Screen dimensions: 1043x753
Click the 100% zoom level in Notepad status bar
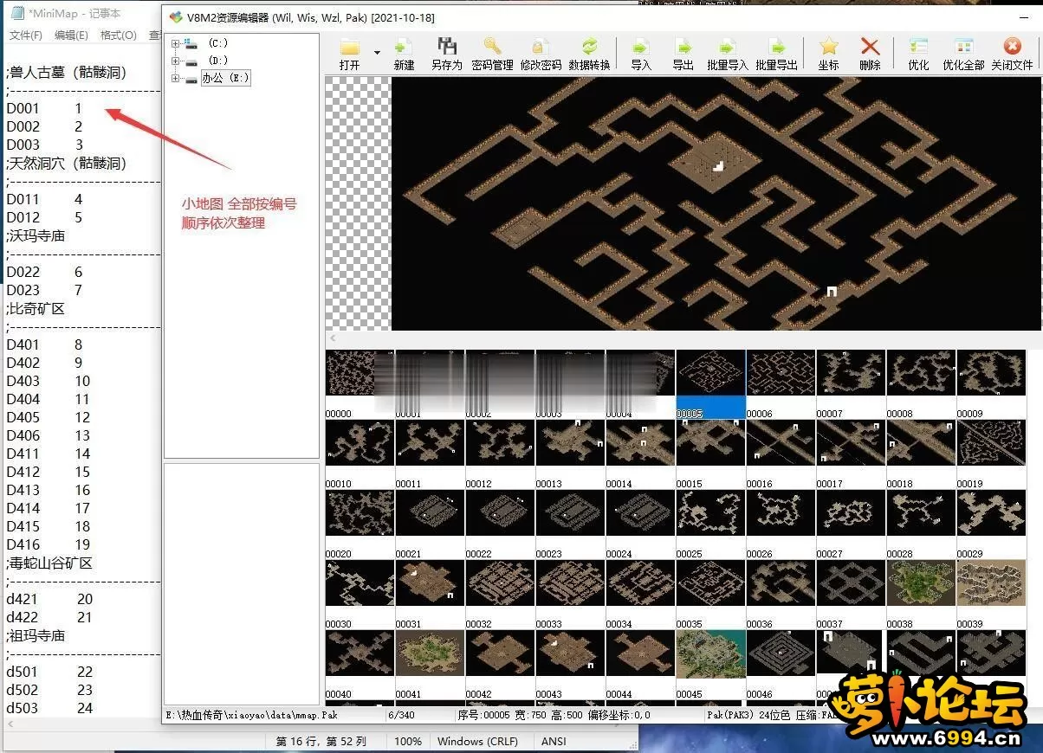pyautogui.click(x=408, y=741)
